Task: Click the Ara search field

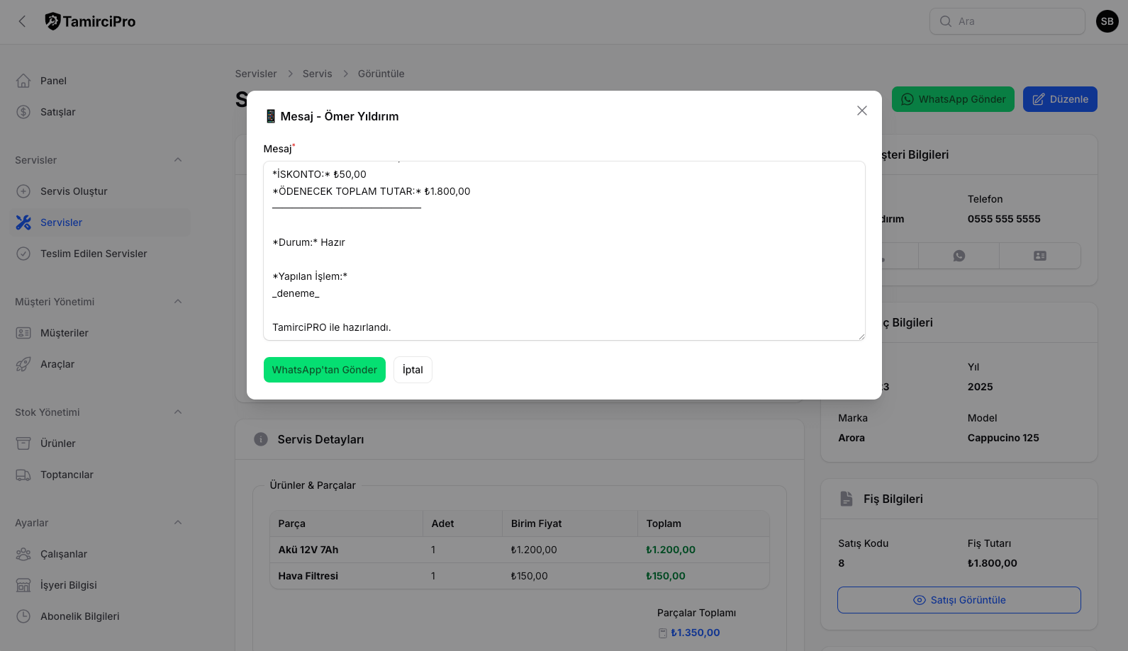Action: (1015, 21)
